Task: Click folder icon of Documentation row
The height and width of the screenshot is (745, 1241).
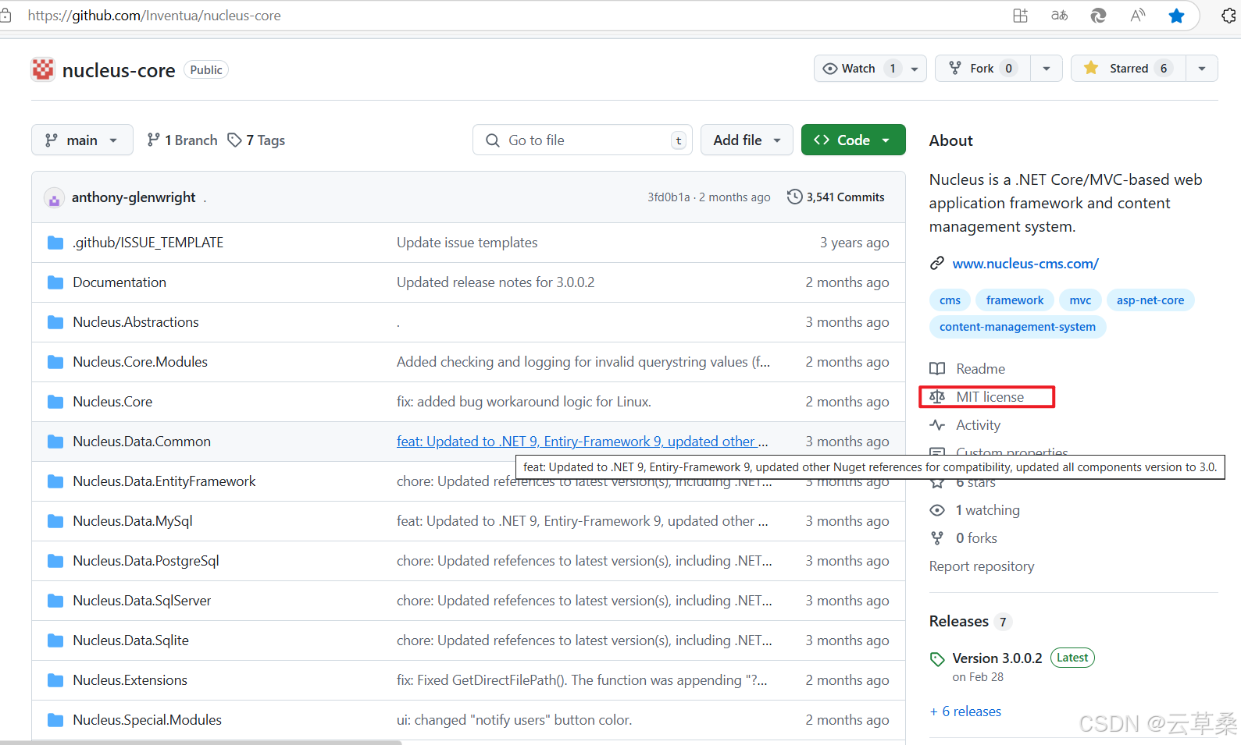Action: click(55, 282)
